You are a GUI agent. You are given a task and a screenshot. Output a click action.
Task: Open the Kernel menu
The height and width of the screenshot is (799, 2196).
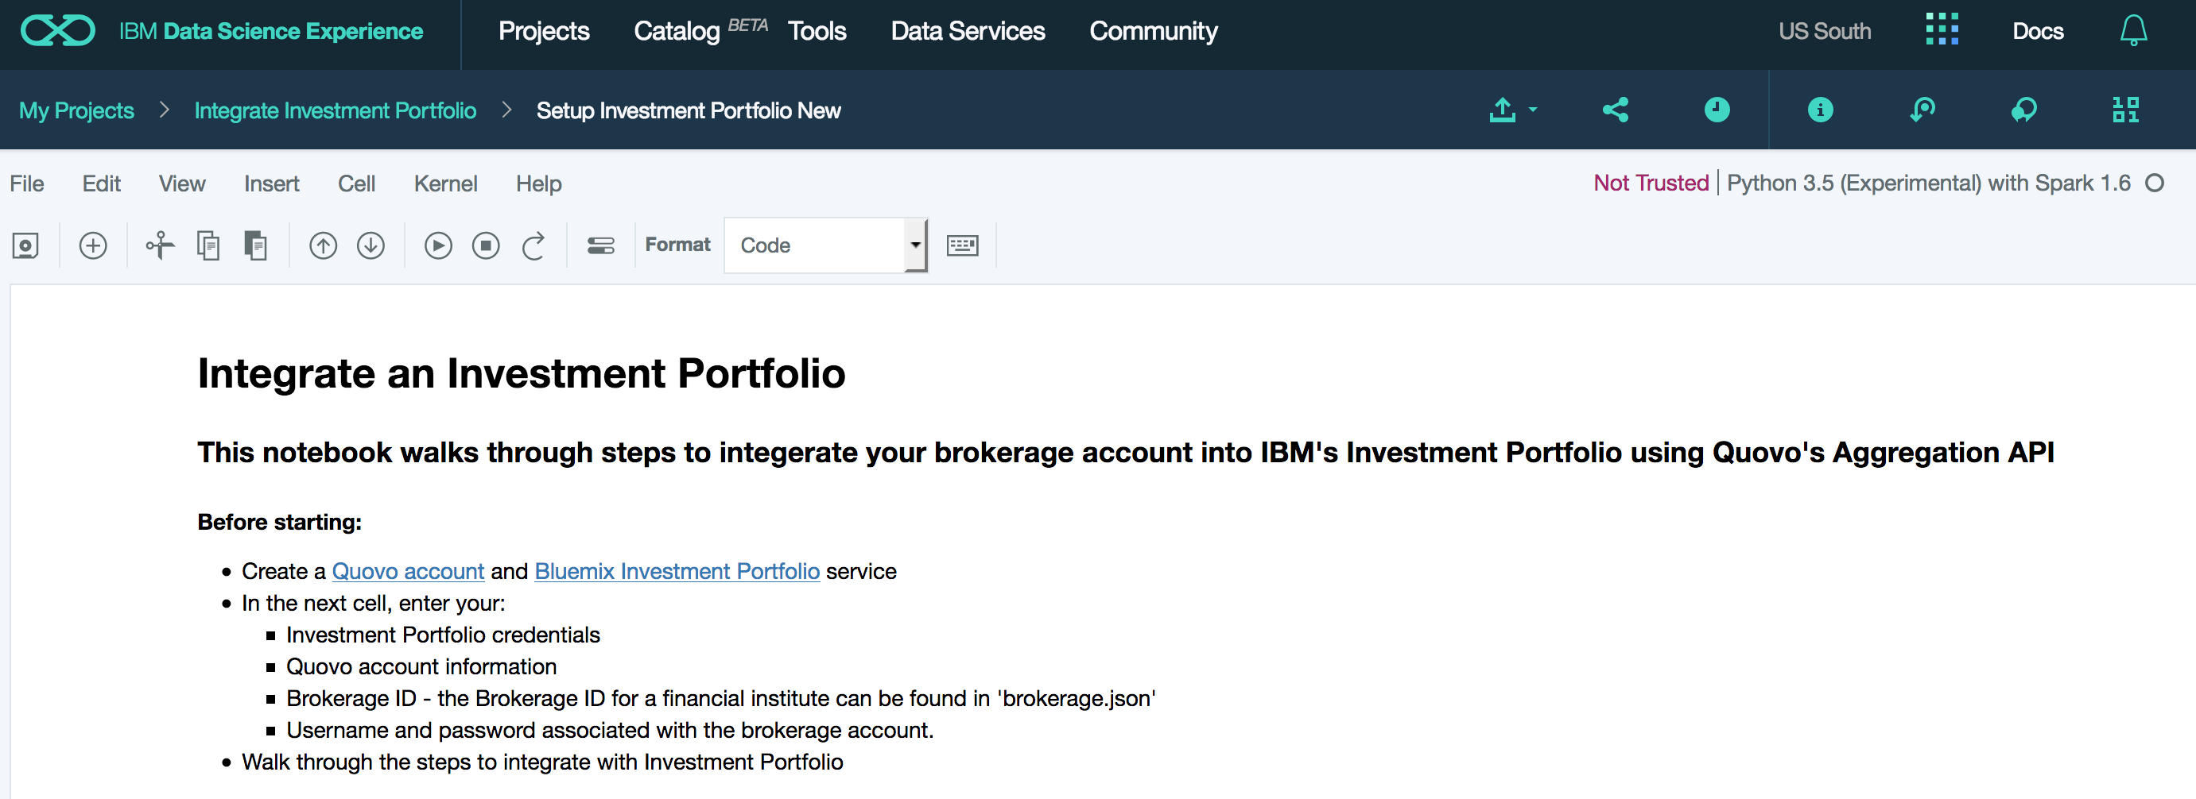click(x=446, y=184)
